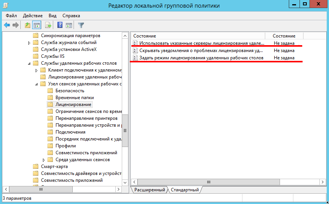Switch to the Стандартный tab
Screen dimensions: 329x204
click(x=185, y=190)
